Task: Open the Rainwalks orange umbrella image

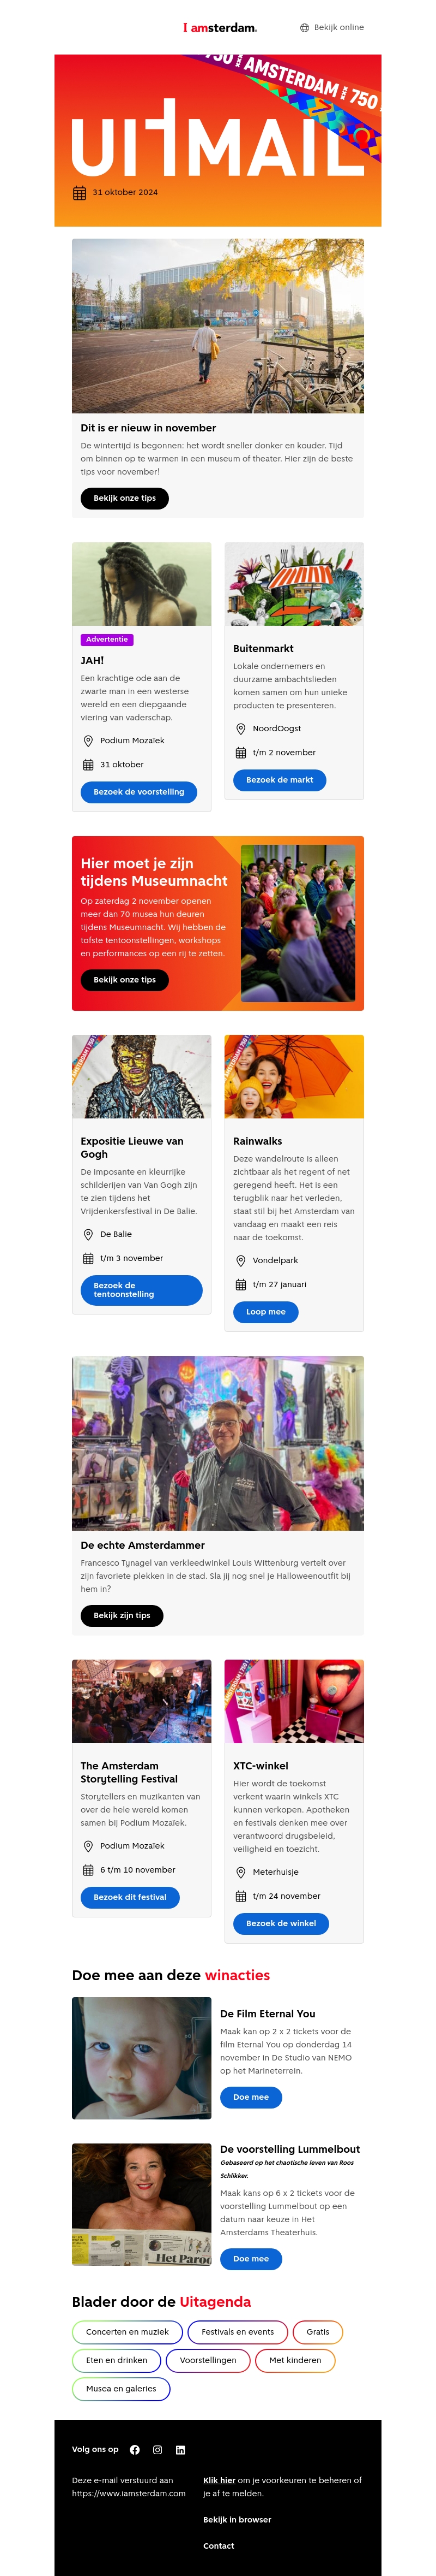Action: pos(294,1076)
